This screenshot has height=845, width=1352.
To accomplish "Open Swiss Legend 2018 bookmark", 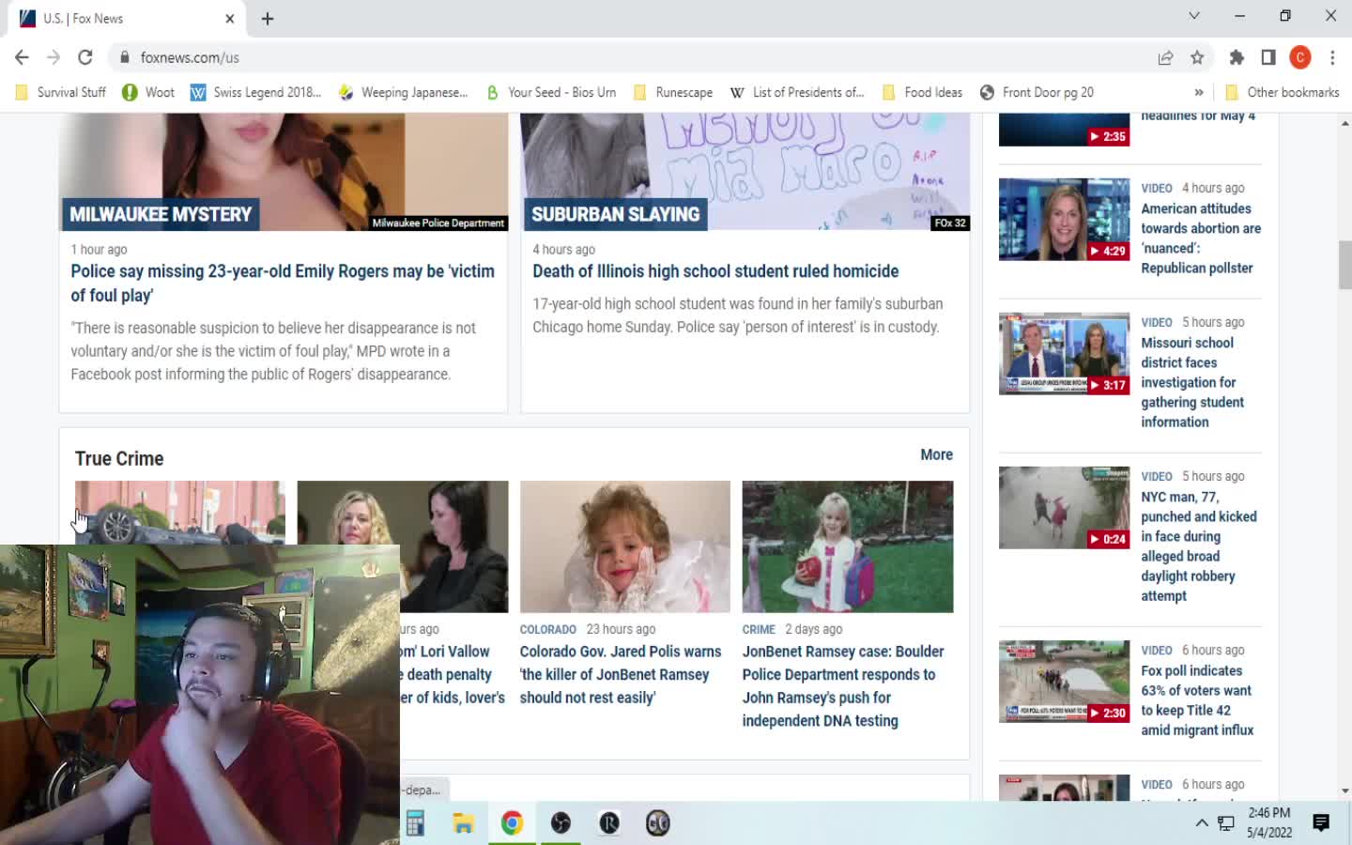I will click(x=255, y=92).
